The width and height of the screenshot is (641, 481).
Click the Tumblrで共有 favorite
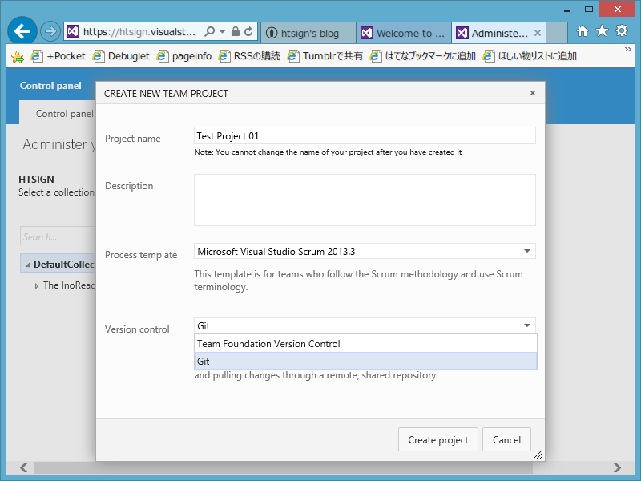(x=325, y=56)
